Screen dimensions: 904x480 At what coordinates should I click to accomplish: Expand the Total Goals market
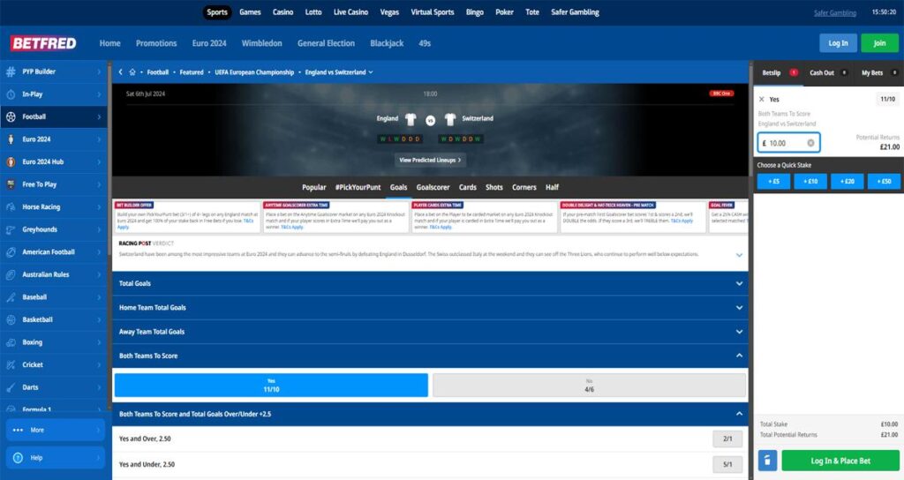tap(430, 283)
